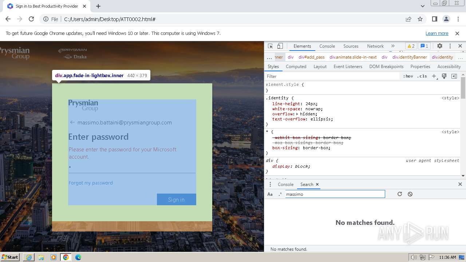Select div.identityBanner breadcrumb
The width and height of the screenshot is (466, 262).
(x=410, y=57)
